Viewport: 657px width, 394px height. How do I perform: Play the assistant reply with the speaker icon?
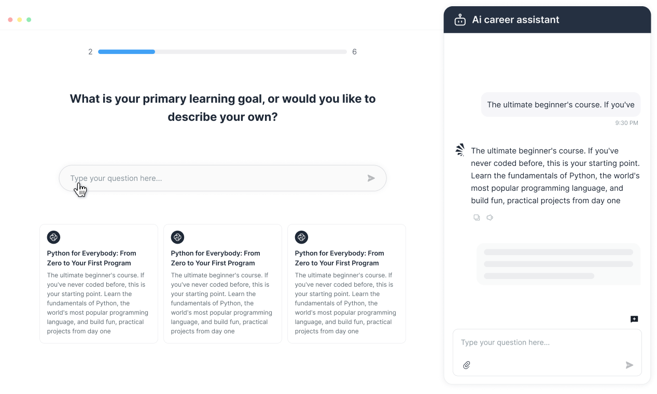tap(490, 218)
